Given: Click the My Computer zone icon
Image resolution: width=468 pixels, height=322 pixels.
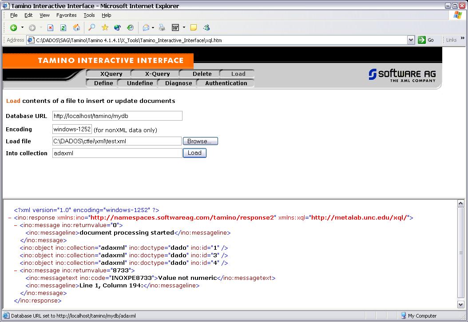Looking at the screenshot, I should (404, 315).
